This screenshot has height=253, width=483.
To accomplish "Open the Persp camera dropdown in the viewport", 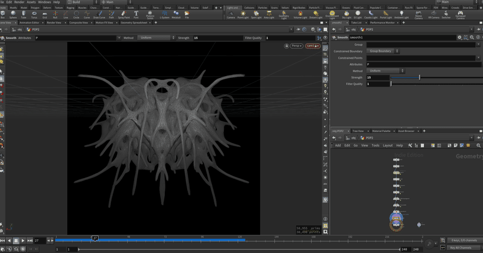I will tap(296, 45).
